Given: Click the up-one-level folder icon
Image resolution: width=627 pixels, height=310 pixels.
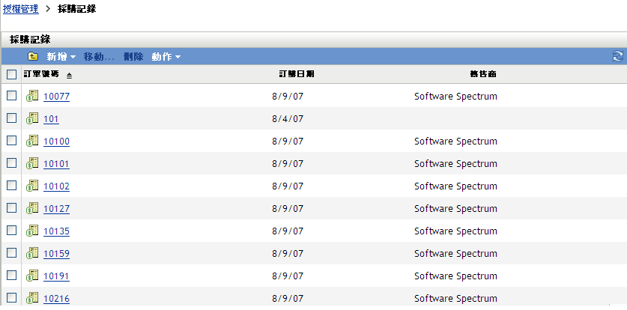Looking at the screenshot, I should tap(33, 57).
